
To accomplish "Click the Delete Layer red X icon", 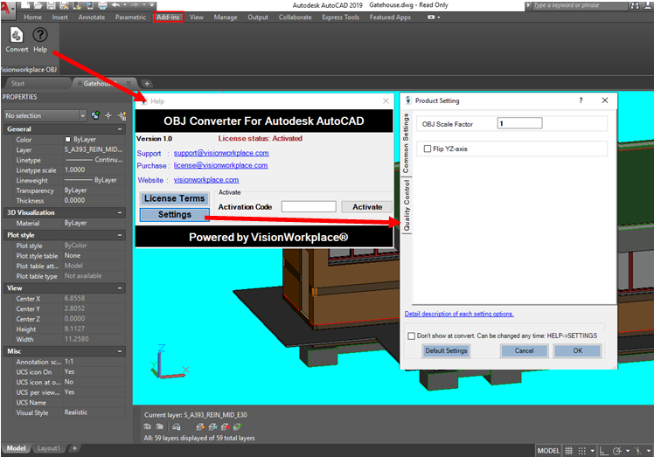I will click(x=226, y=426).
